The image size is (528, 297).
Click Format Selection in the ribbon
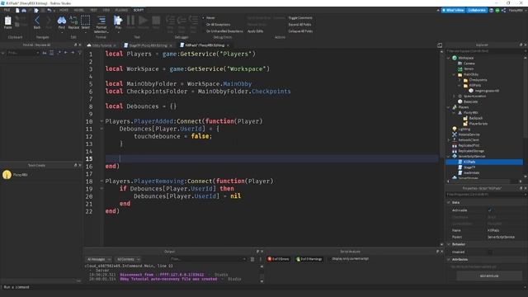coord(101,24)
